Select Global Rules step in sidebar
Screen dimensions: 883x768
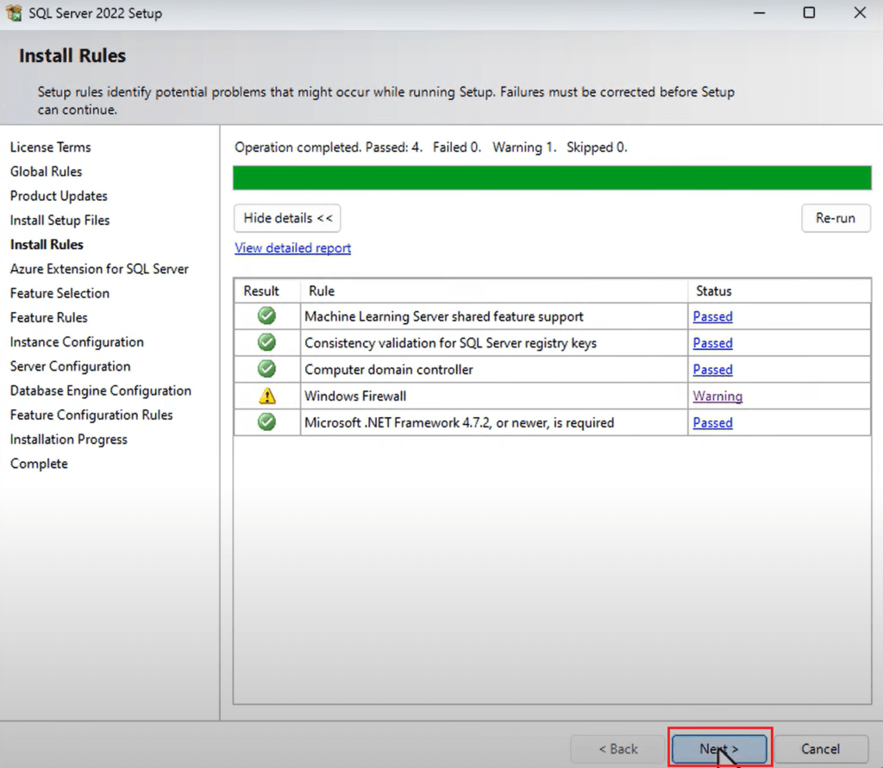pyautogui.click(x=47, y=172)
